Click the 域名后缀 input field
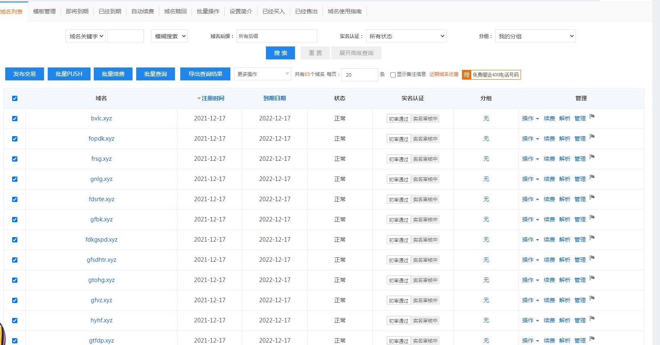Image resolution: width=660 pixels, height=345 pixels. click(276, 36)
